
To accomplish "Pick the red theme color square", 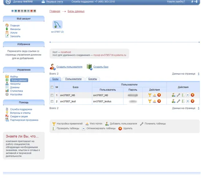I will (x=31, y=11).
